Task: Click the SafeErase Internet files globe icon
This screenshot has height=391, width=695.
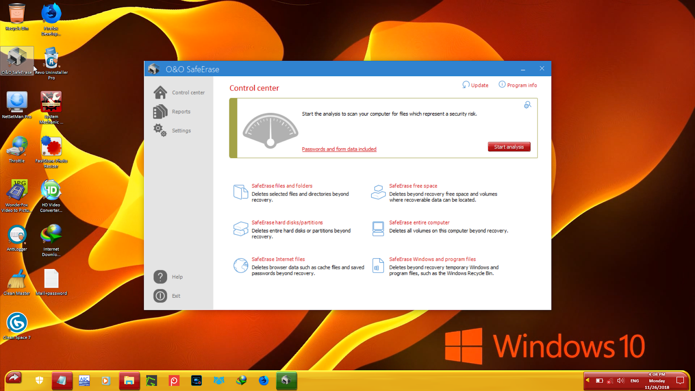Action: (241, 265)
